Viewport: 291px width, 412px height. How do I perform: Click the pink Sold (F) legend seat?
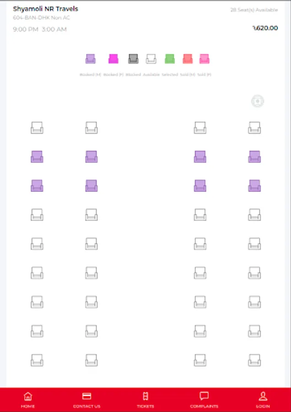tap(204, 59)
